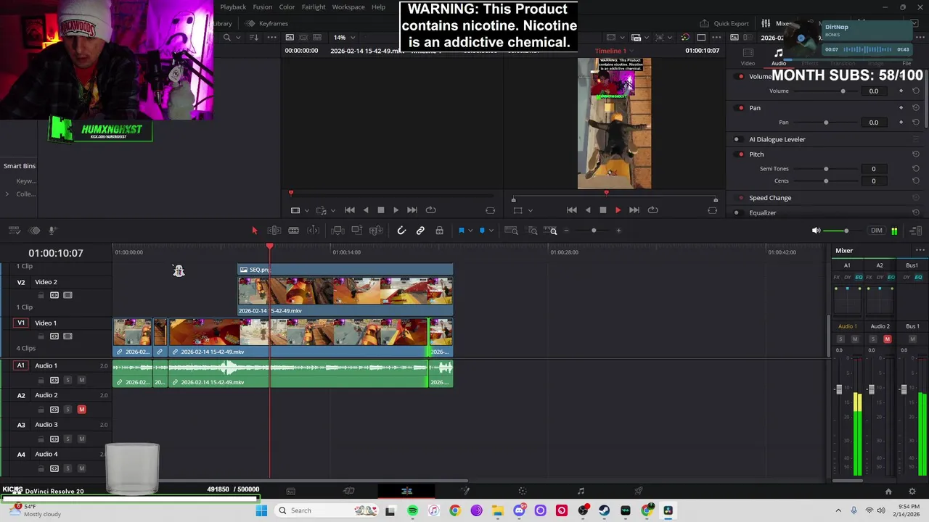This screenshot has height=522, width=929.
Task: Open the marker color dropdown arrow
Action: point(491,231)
